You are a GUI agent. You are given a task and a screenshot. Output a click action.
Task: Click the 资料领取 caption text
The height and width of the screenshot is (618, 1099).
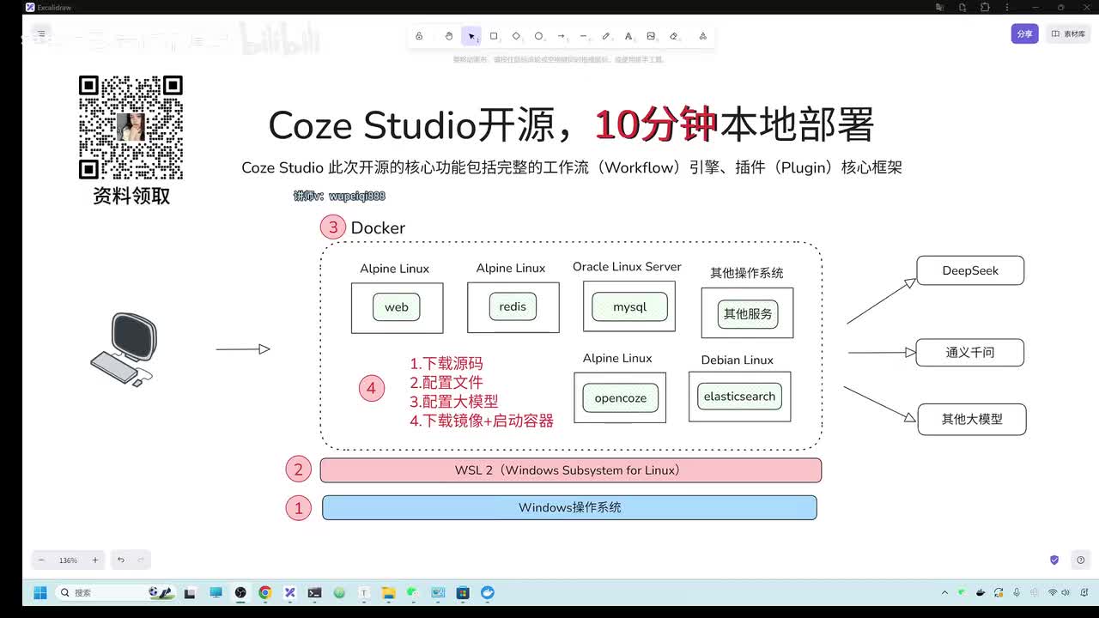tap(131, 196)
